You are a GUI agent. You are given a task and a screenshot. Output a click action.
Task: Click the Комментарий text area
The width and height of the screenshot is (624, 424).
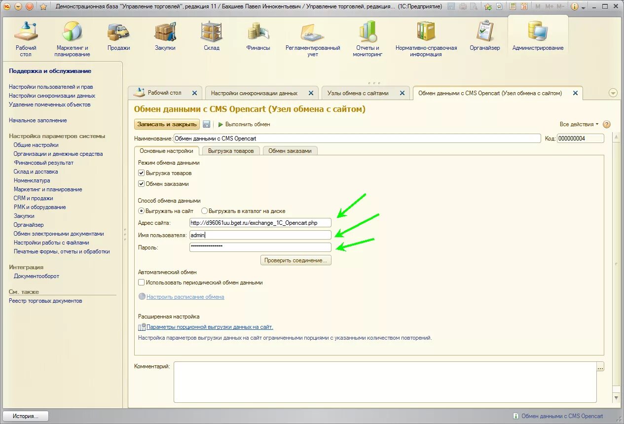(385, 382)
